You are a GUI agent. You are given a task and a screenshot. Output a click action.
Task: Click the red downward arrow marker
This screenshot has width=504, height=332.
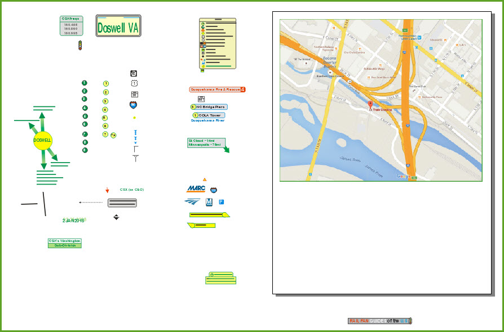tap(107, 190)
